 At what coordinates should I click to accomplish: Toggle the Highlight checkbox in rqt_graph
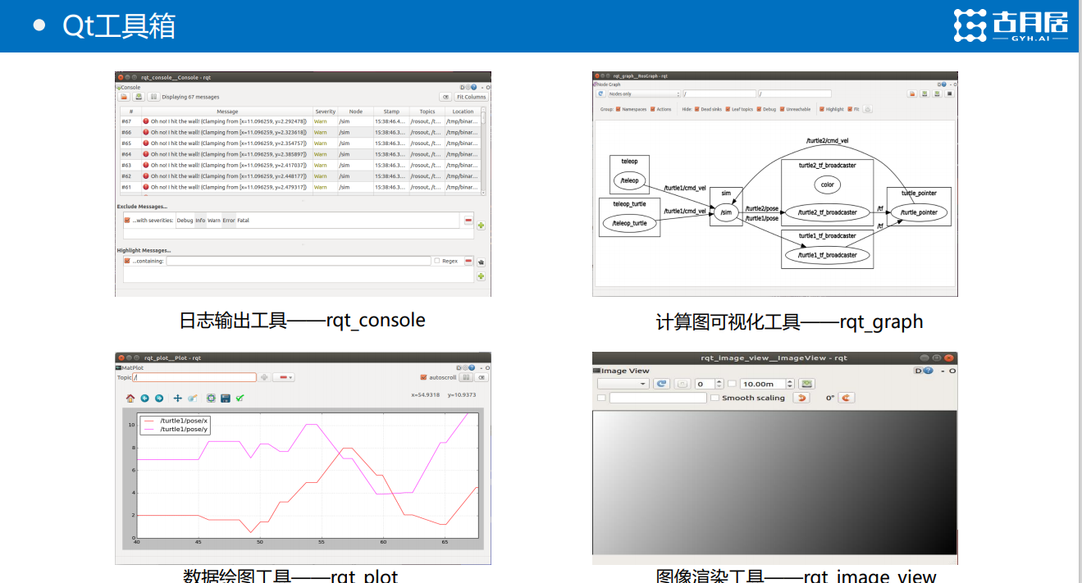click(x=822, y=109)
